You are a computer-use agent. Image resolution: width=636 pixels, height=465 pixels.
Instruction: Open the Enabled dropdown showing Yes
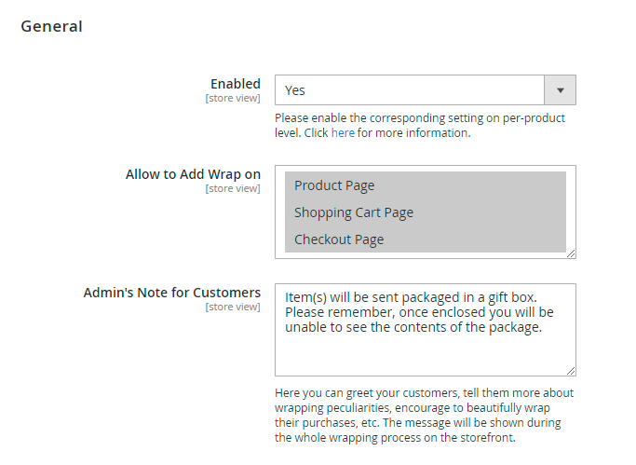pos(410,90)
